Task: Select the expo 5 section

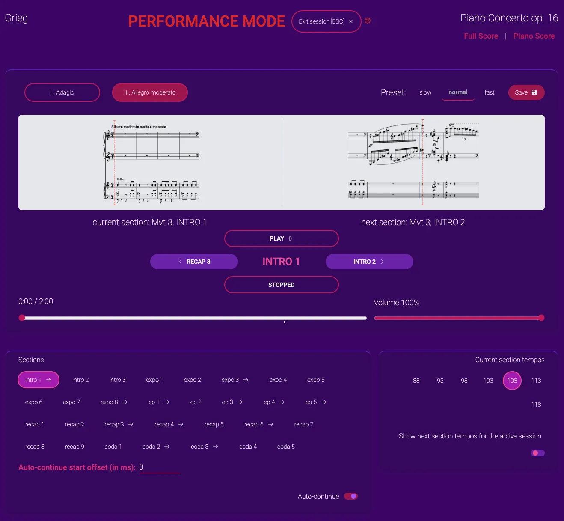Action: pyautogui.click(x=316, y=380)
